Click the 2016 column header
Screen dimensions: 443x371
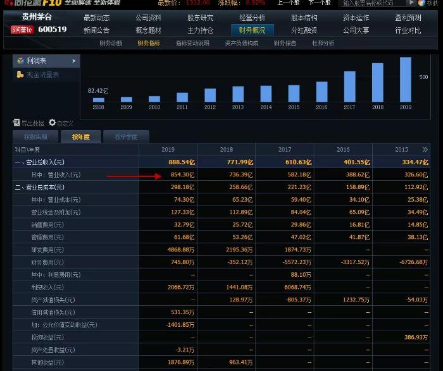click(343, 150)
